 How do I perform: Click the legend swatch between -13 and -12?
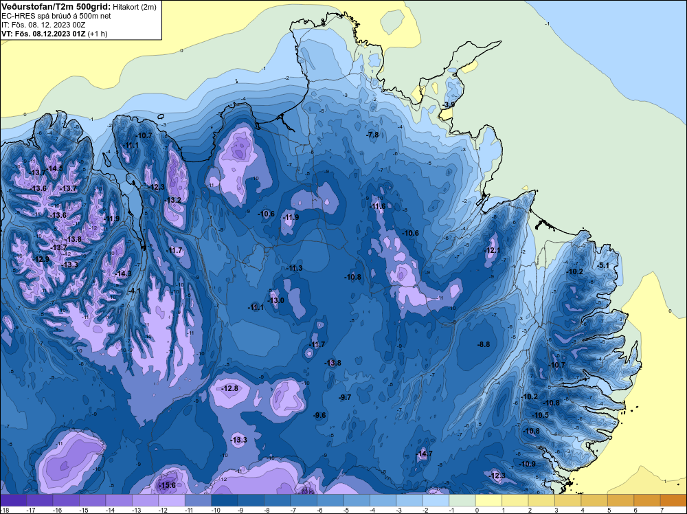(146, 500)
